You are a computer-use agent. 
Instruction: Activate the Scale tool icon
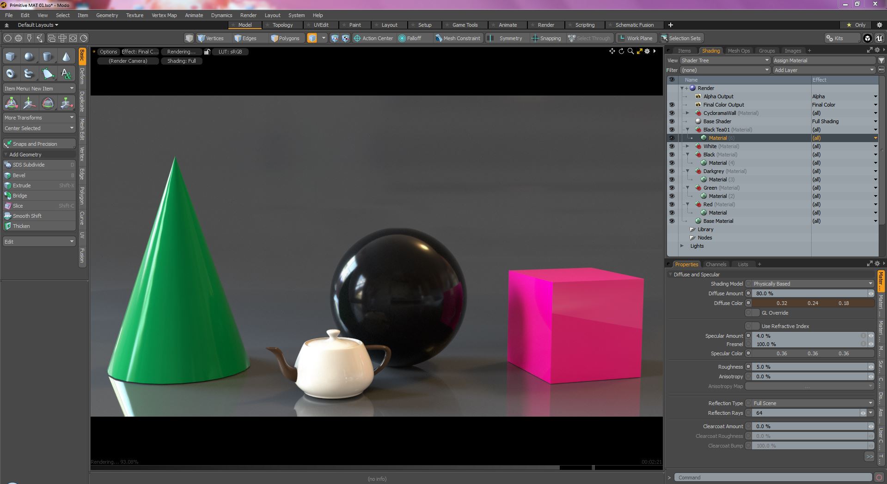coord(67,103)
